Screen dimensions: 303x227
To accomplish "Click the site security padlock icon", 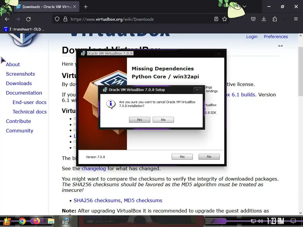I will (x=65, y=19).
